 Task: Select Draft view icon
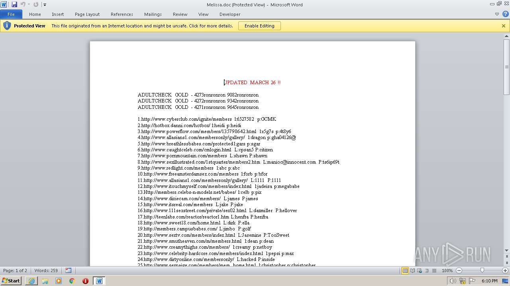(x=434, y=271)
